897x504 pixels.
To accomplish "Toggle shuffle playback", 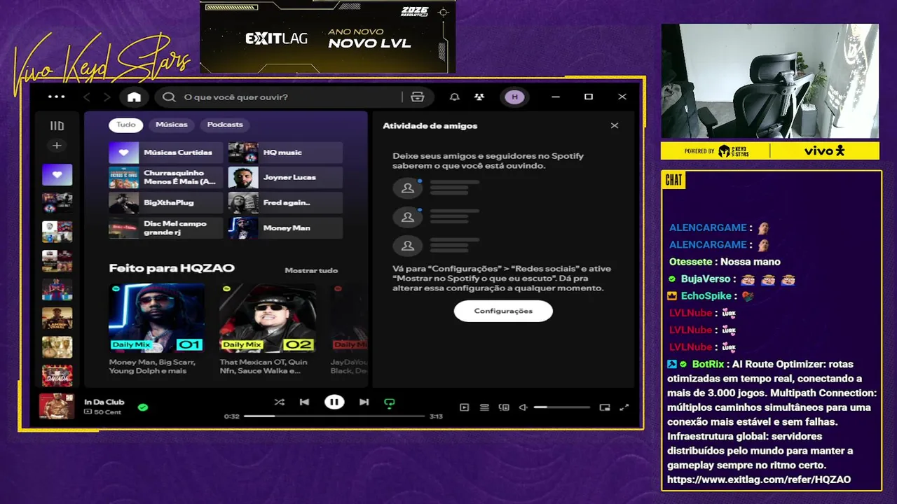I will coord(279,402).
